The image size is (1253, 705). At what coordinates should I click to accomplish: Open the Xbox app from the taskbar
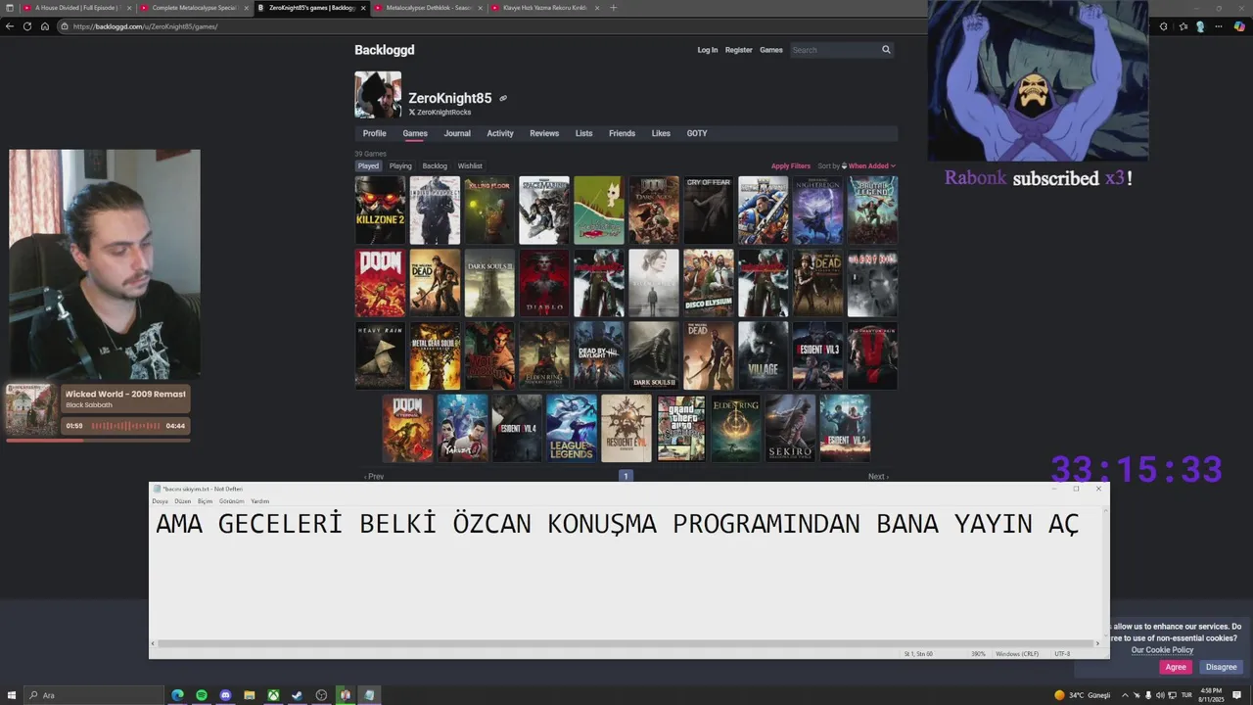[x=273, y=695]
